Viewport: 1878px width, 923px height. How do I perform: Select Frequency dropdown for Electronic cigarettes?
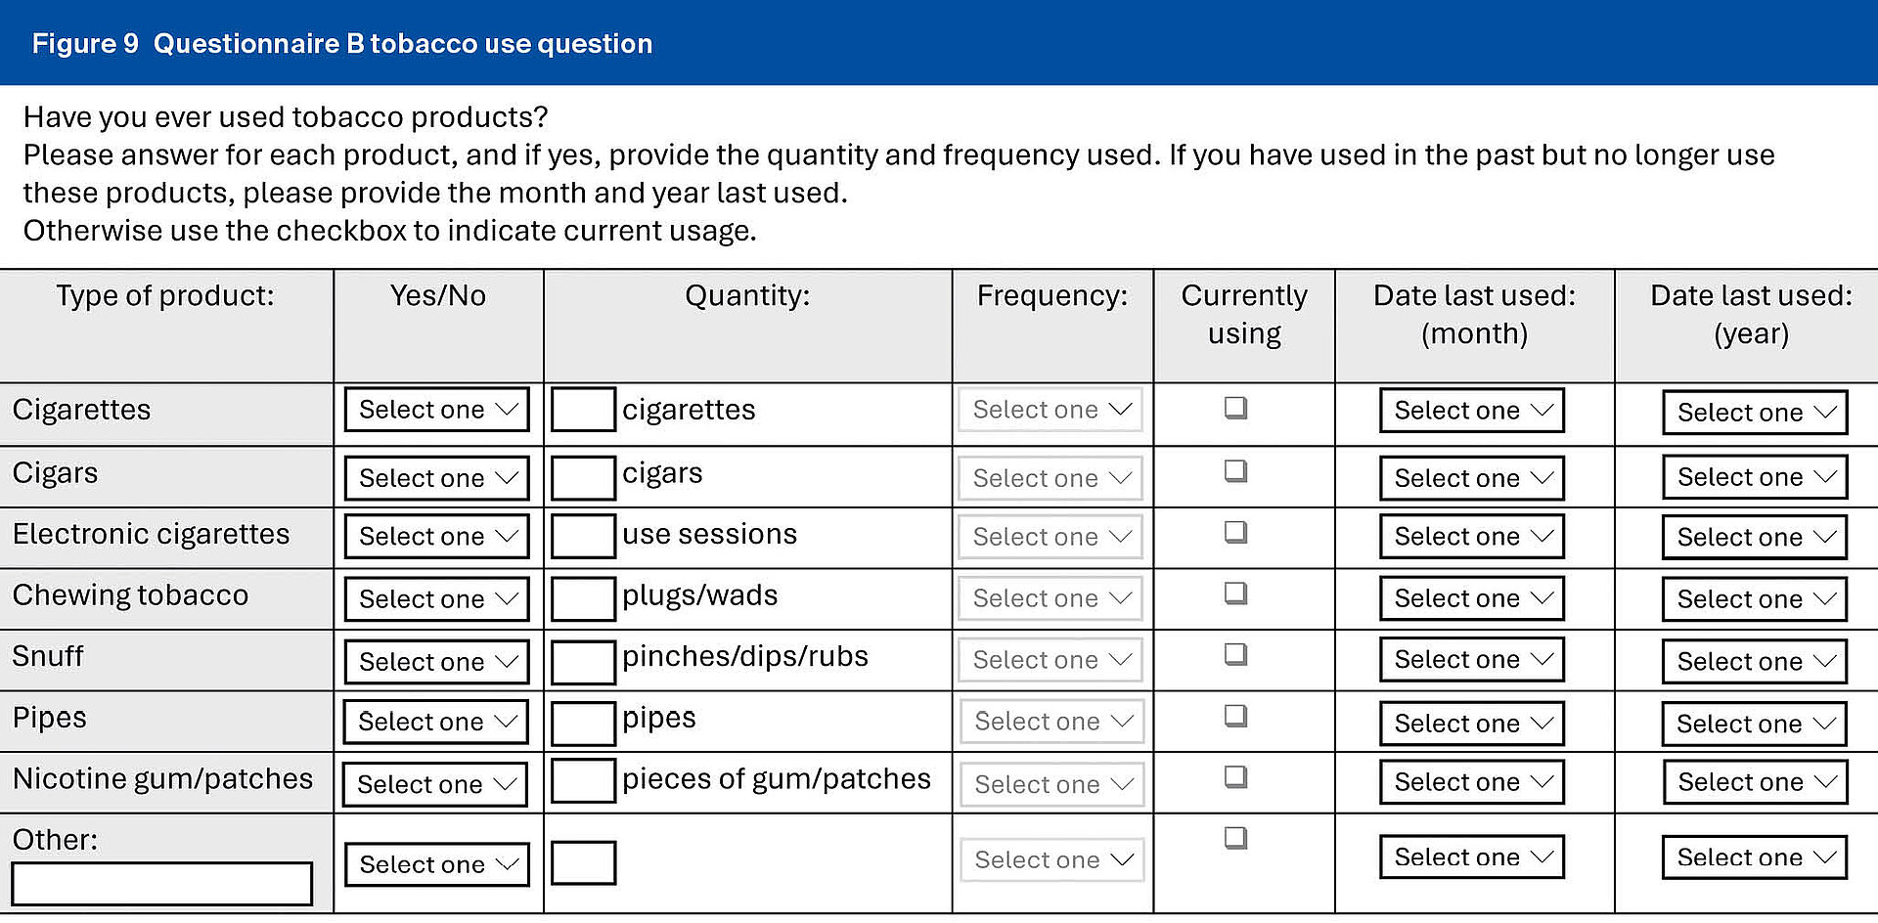[x=1051, y=537]
